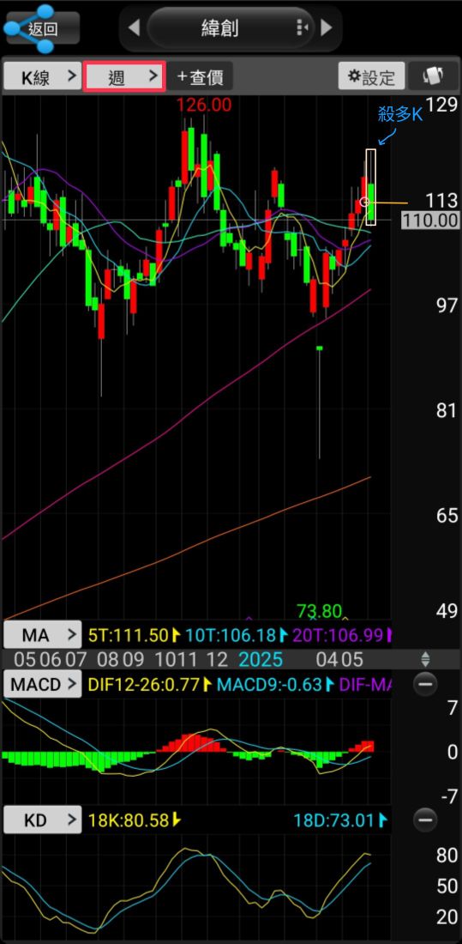
Task: Open the K線 chart type selector
Action: 42,76
